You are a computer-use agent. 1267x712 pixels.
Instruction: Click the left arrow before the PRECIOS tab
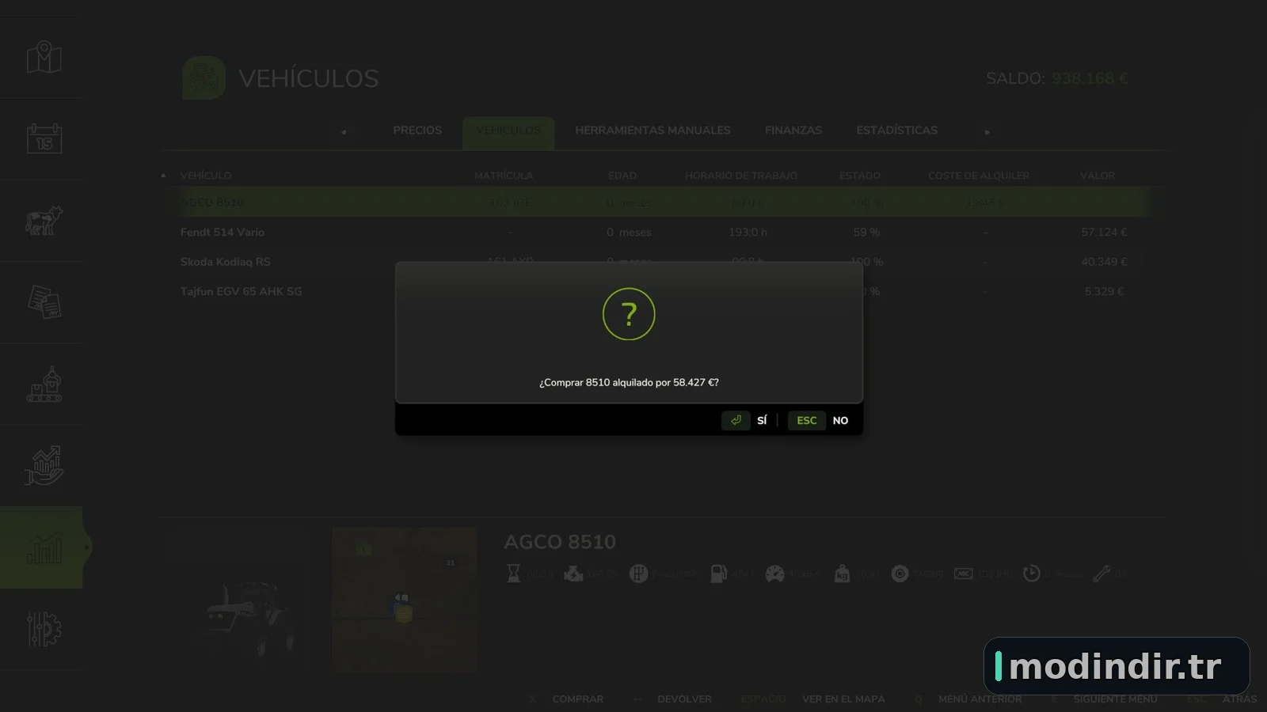pyautogui.click(x=344, y=131)
